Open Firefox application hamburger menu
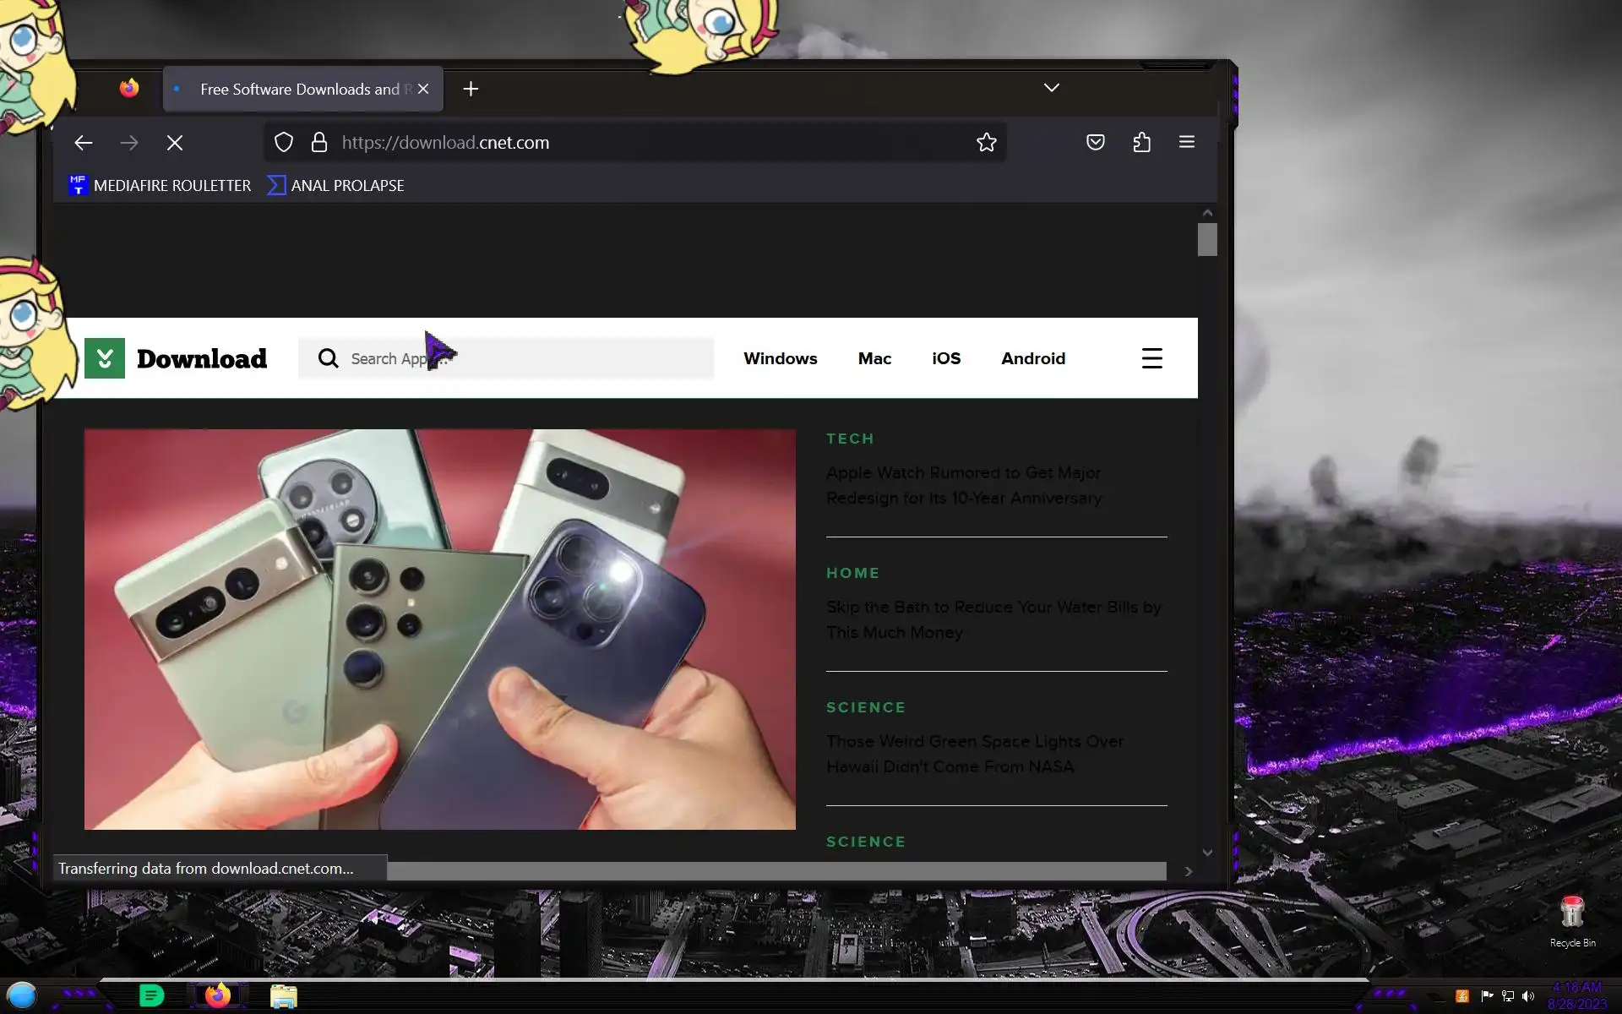Viewport: 1622px width, 1014px height. (x=1186, y=142)
